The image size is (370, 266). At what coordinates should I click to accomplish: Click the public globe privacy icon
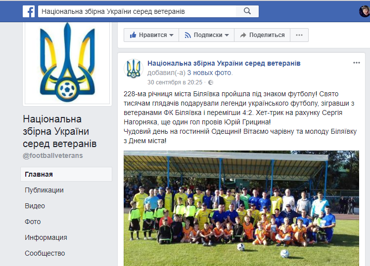tap(211, 82)
